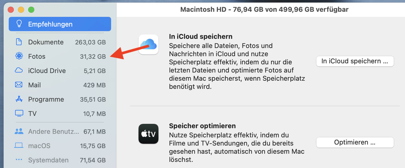Open the Dokumente storage category
The image size is (405, 168).
pyautogui.click(x=60, y=42)
